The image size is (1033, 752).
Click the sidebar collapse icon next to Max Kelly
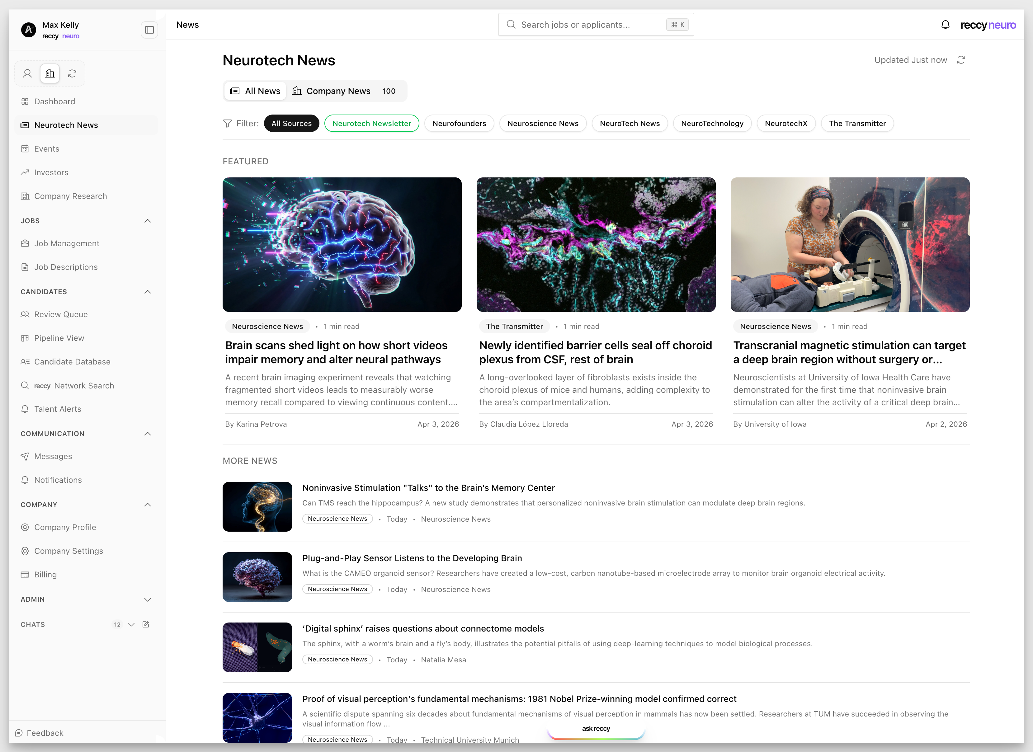pos(149,29)
